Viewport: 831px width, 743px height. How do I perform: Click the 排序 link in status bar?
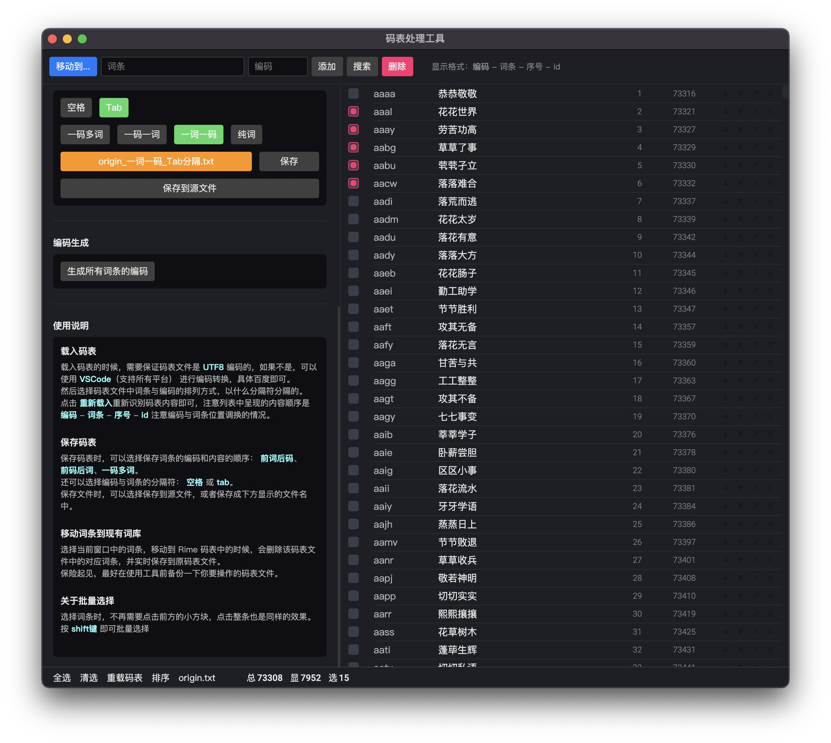coord(160,678)
